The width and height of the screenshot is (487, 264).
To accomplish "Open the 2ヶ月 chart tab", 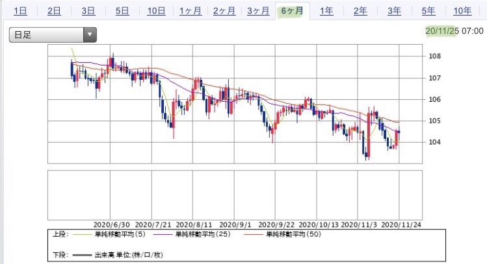I will (224, 11).
